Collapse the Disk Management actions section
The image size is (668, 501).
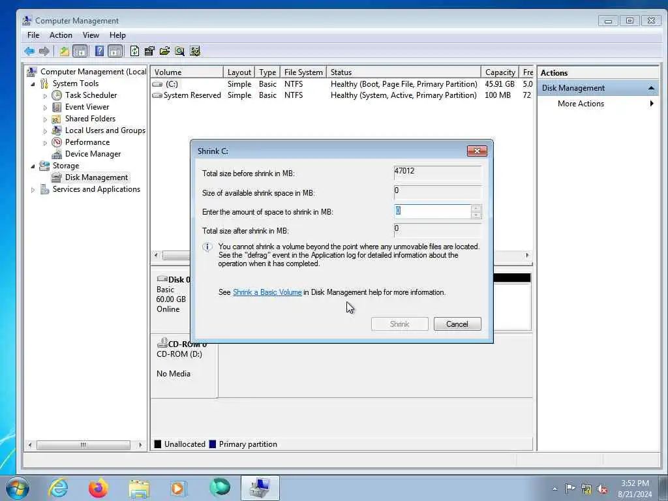click(x=651, y=88)
